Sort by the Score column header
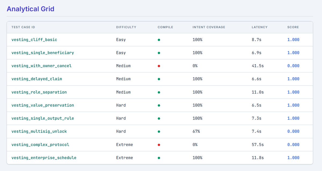This screenshot has width=322, height=171. (x=293, y=27)
